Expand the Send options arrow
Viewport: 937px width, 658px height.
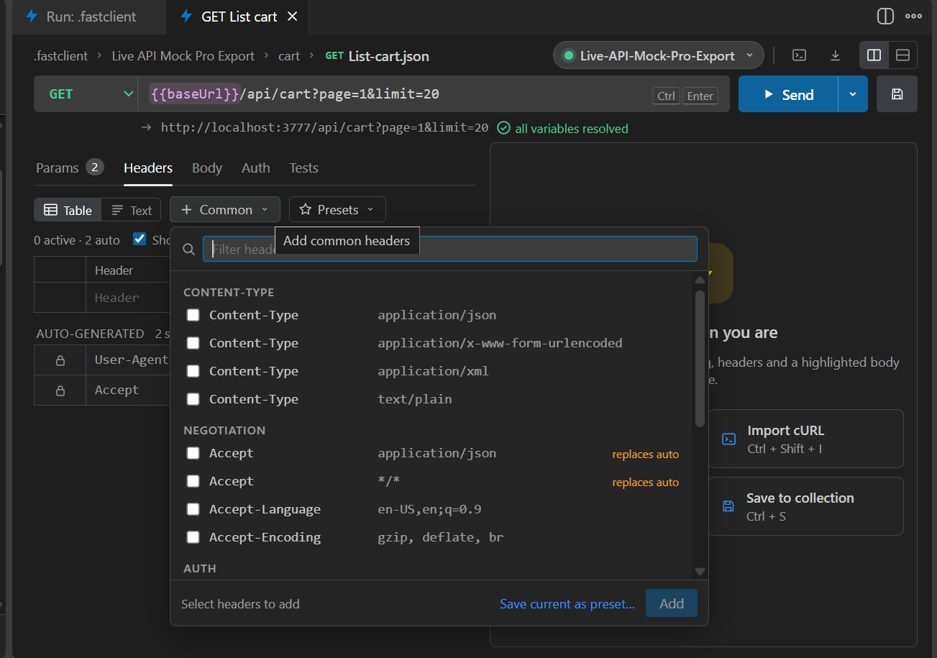(853, 94)
